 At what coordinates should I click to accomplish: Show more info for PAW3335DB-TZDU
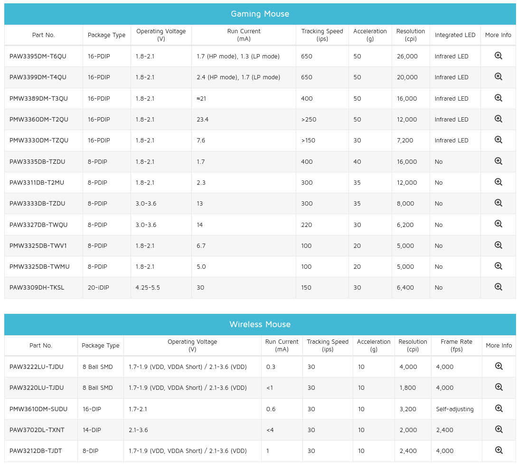click(498, 161)
